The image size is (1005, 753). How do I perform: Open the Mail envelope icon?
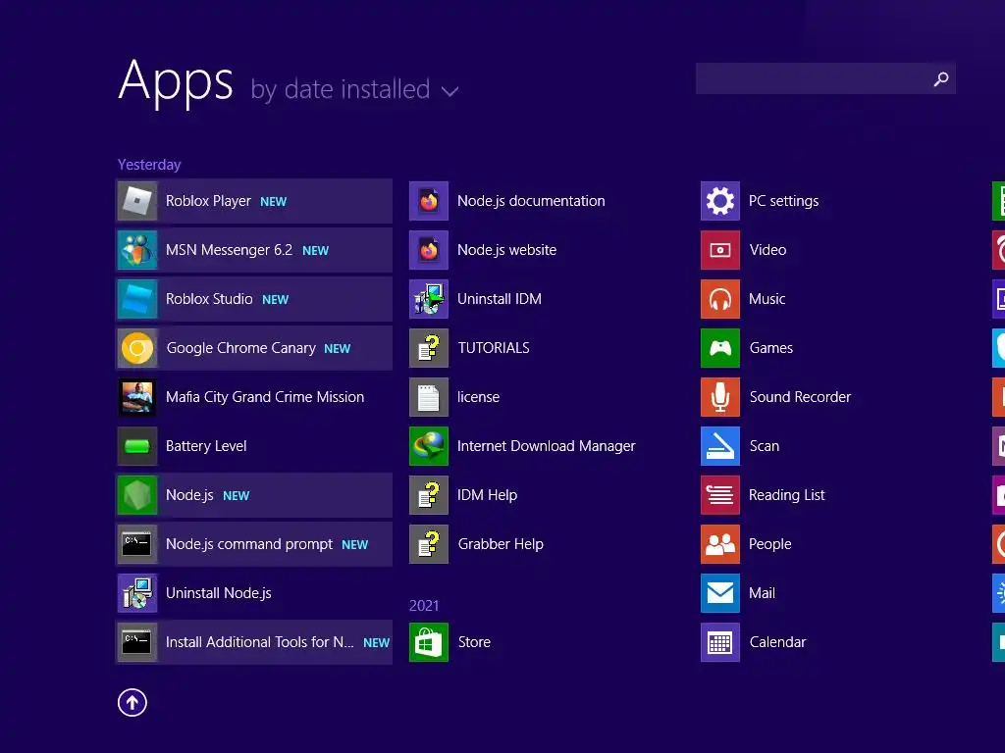point(720,593)
